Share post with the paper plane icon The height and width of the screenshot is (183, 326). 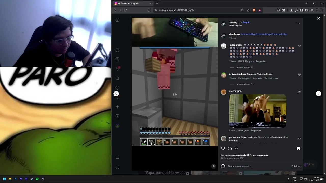236,148
